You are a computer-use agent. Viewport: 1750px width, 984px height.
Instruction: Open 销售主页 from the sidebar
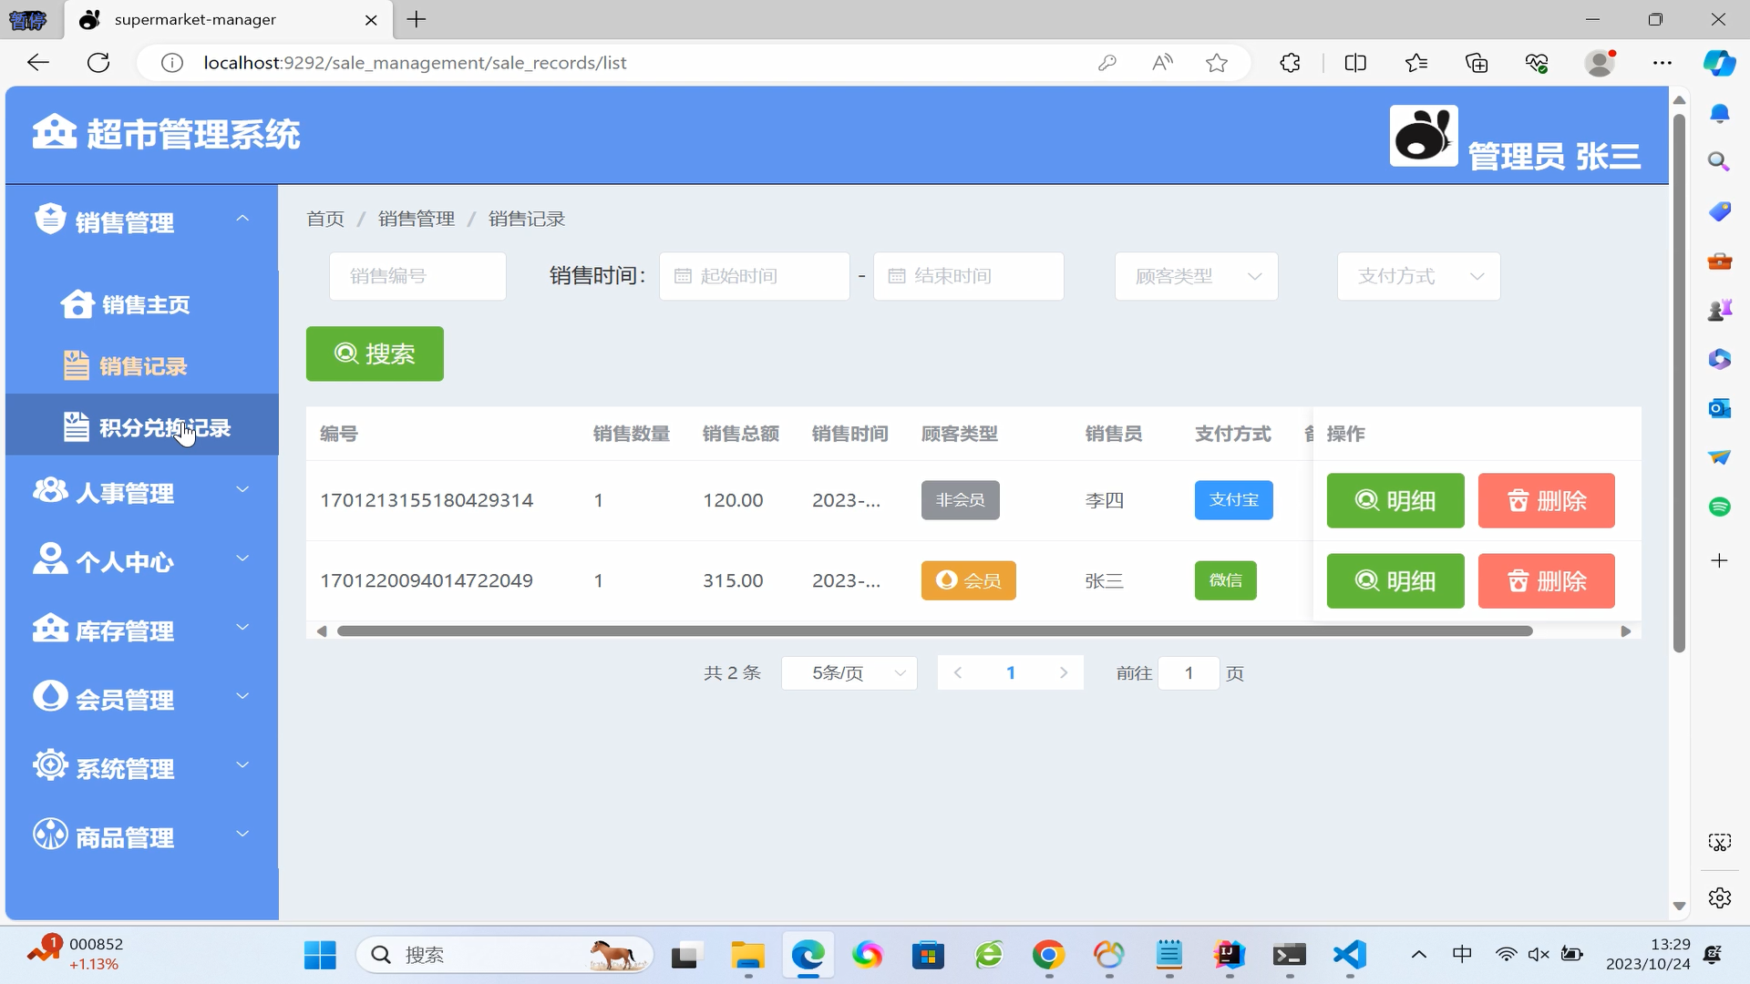(145, 304)
